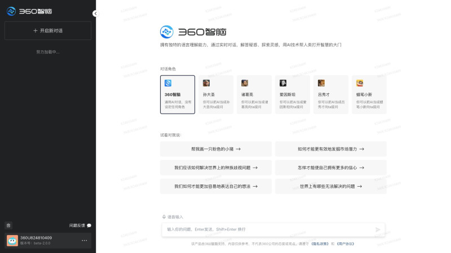Screen dimensions: 451x253
Task: Collapse the sidebar with the arrow handle
Action: 95,13
